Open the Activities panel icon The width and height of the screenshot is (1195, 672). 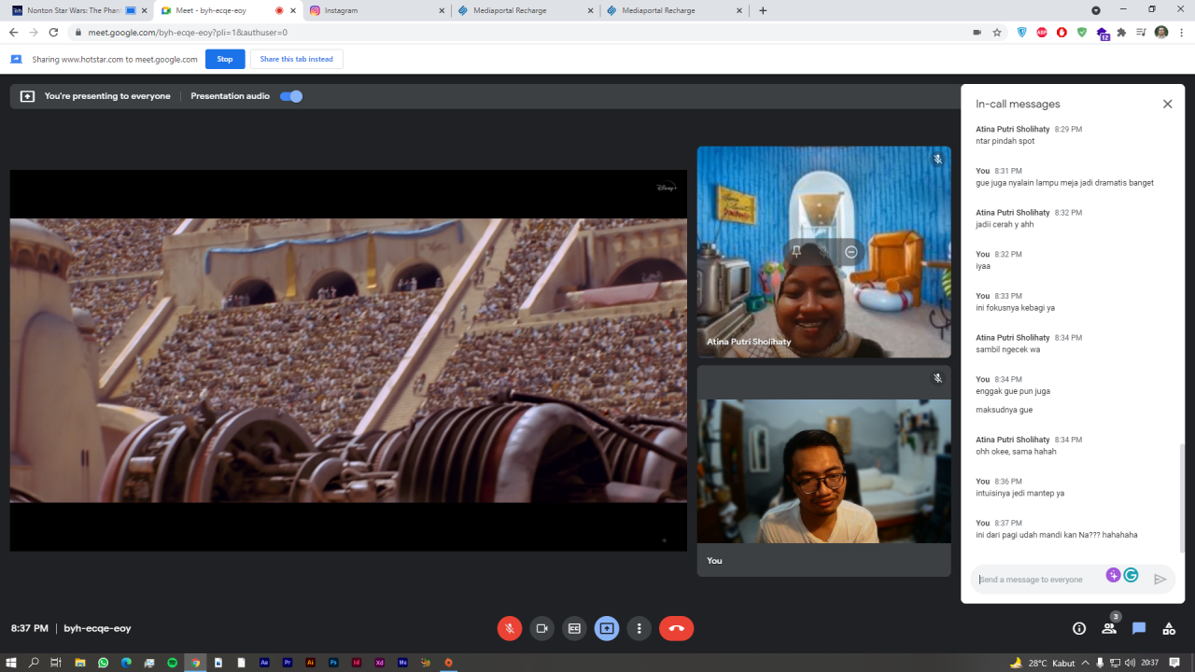click(x=1169, y=628)
